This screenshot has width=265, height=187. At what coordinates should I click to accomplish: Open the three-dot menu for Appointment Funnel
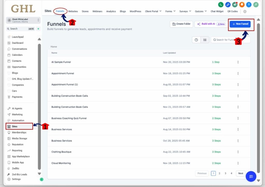pos(238,73)
